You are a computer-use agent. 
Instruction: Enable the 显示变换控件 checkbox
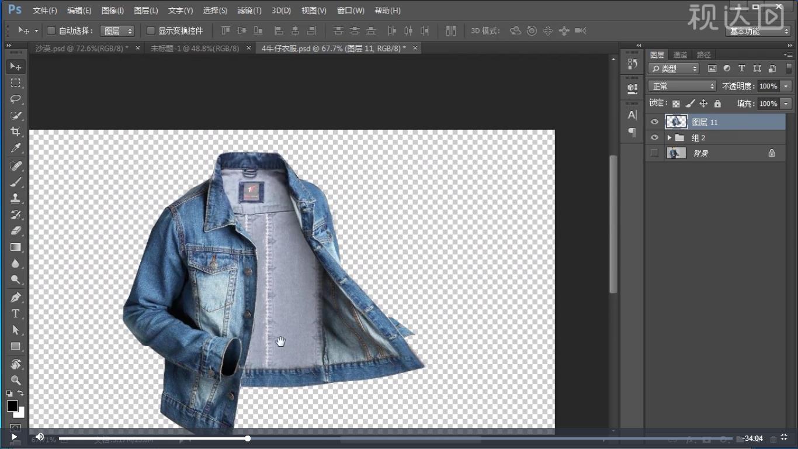(151, 30)
